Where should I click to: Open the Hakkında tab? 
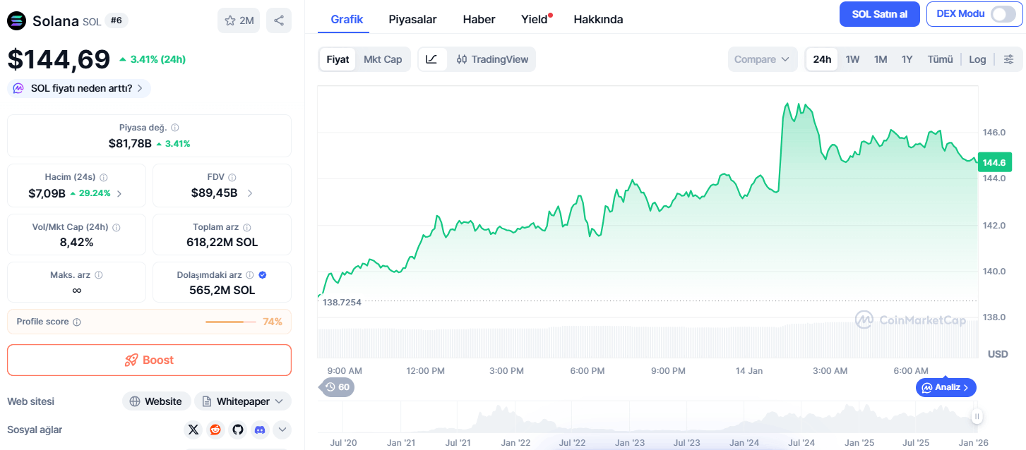[x=598, y=19]
